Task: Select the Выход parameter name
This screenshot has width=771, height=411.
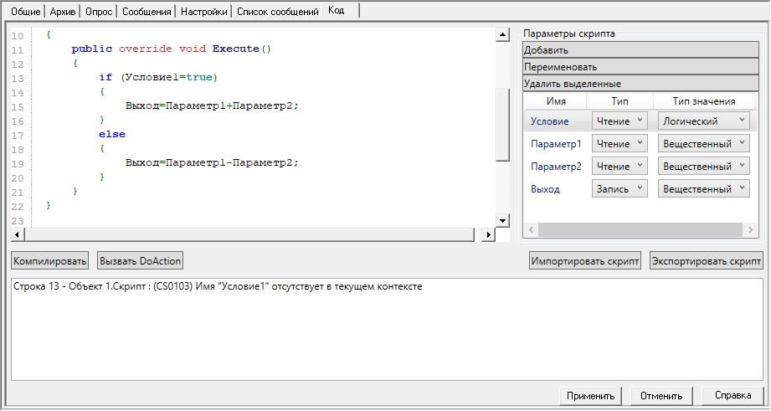Action: pyautogui.click(x=545, y=189)
